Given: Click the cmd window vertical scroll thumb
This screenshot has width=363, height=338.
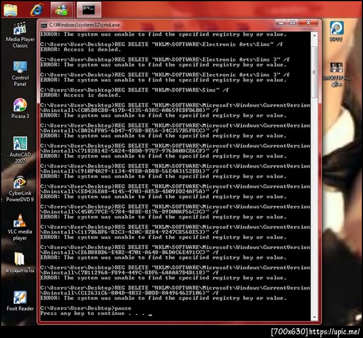Looking at the screenshot, I should [315, 72].
